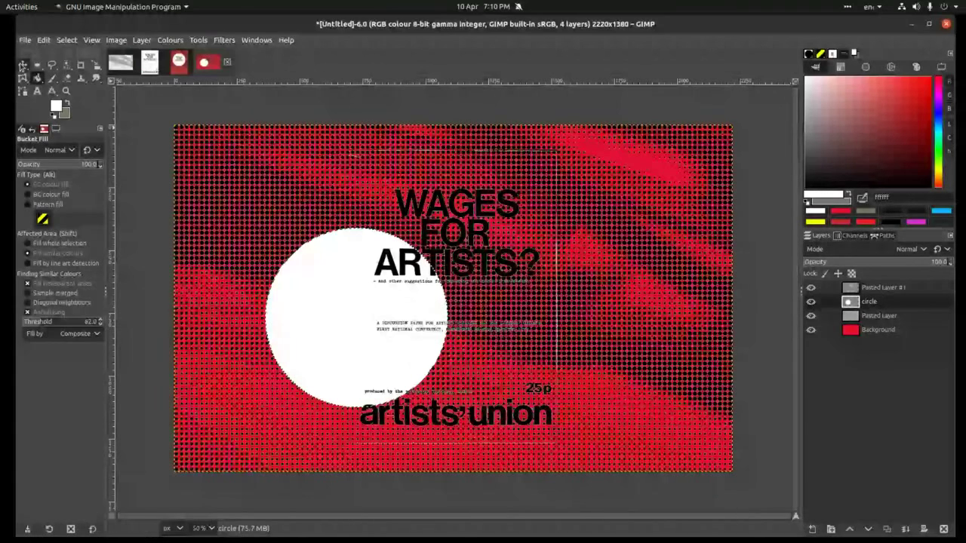Select the Paths tool
Screen dimensions: 966x543
click(23, 91)
